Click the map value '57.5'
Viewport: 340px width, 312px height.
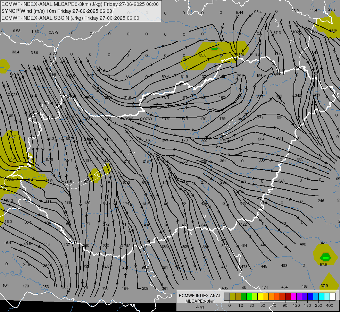(324, 265)
